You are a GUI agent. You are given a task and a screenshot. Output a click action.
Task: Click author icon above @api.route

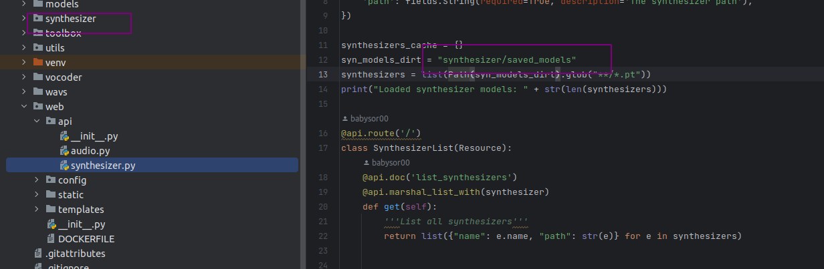345,118
